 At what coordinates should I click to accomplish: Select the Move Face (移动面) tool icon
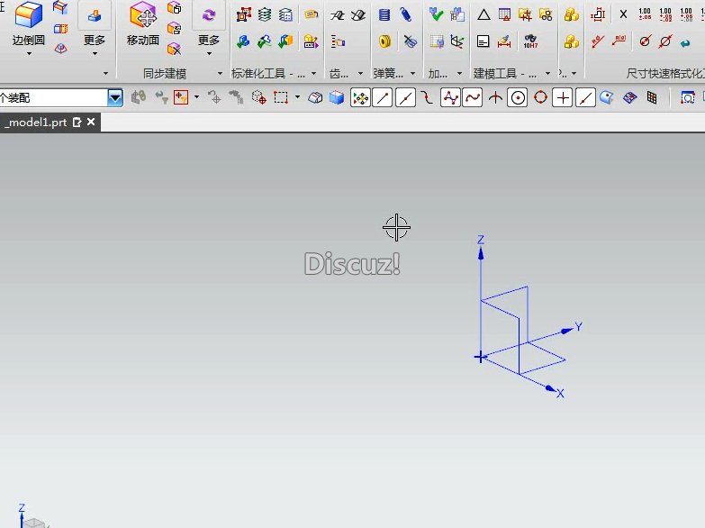(x=143, y=14)
